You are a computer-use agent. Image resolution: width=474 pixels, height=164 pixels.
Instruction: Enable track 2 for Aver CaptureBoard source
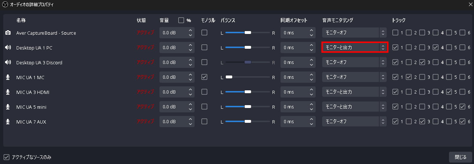click(408, 33)
